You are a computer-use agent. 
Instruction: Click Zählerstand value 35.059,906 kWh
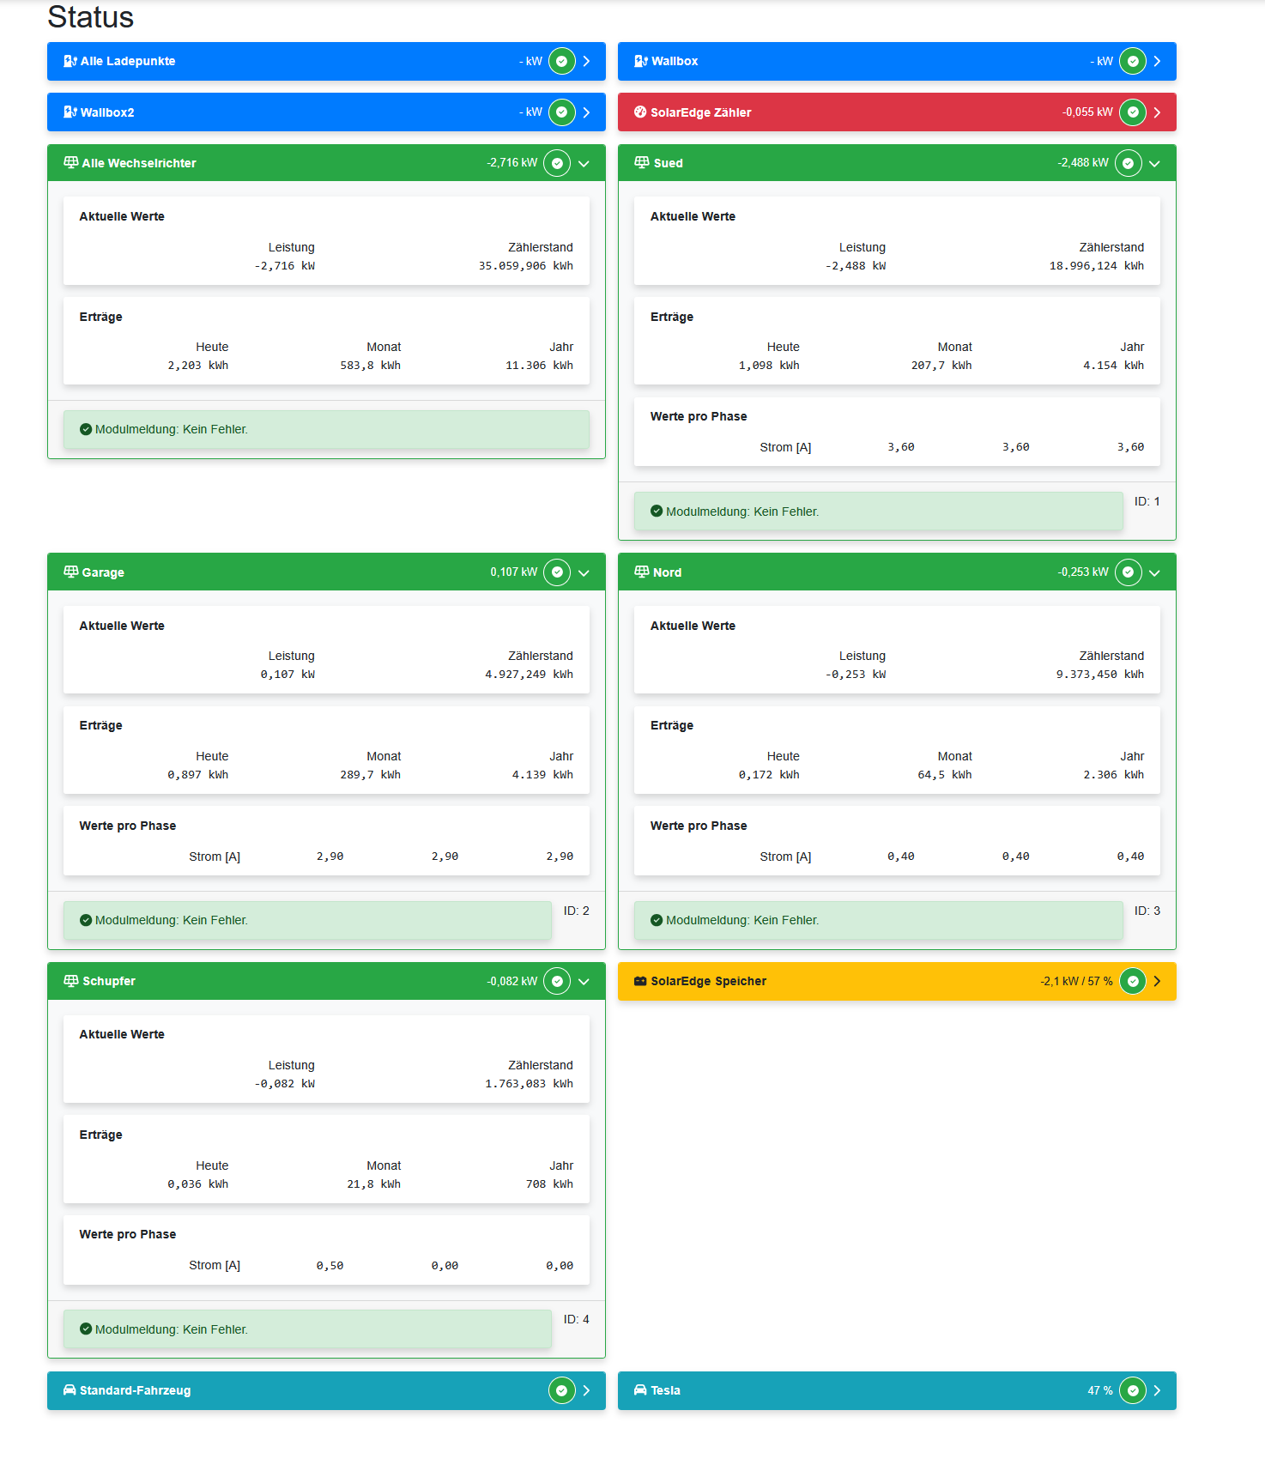point(526,266)
